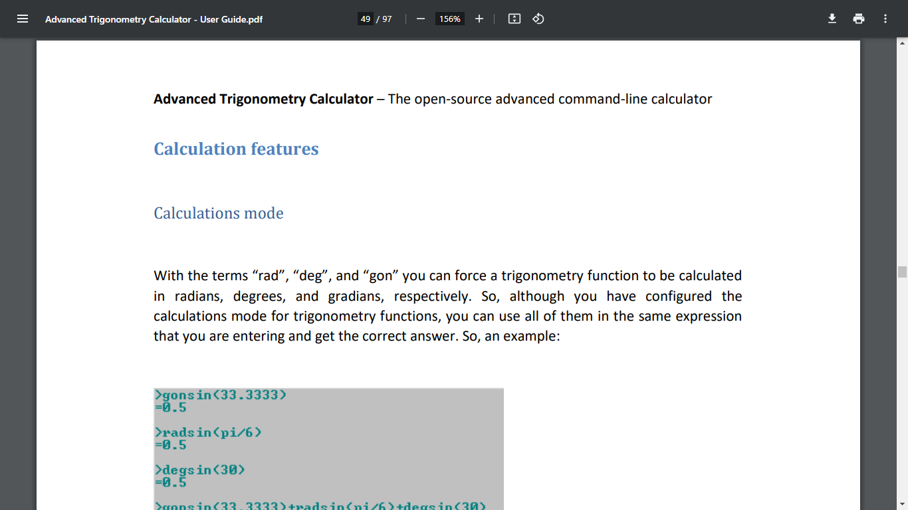Click the '>radsin(pi/6)' console line
This screenshot has height=510, width=908.
(x=208, y=433)
